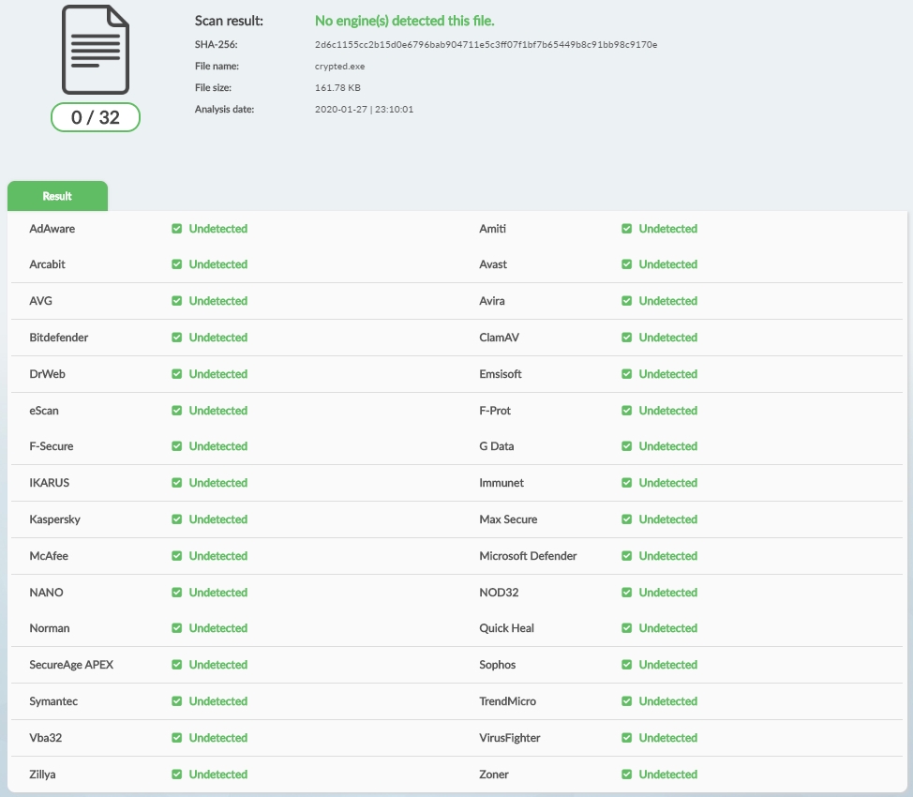Screen dimensions: 913x797
Task: Select the IKARUS row check mark
Action: pos(177,483)
